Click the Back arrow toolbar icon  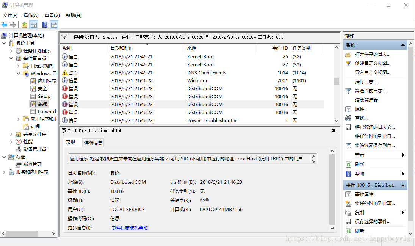[4, 25]
